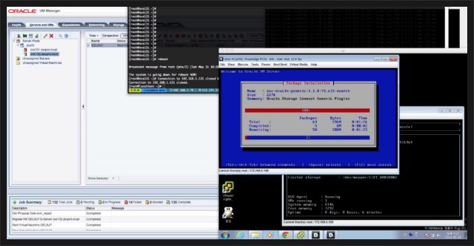This screenshot has height=246, width=474.
Task: Click the 0 Aborted jobs counter
Action: [x=154, y=202]
